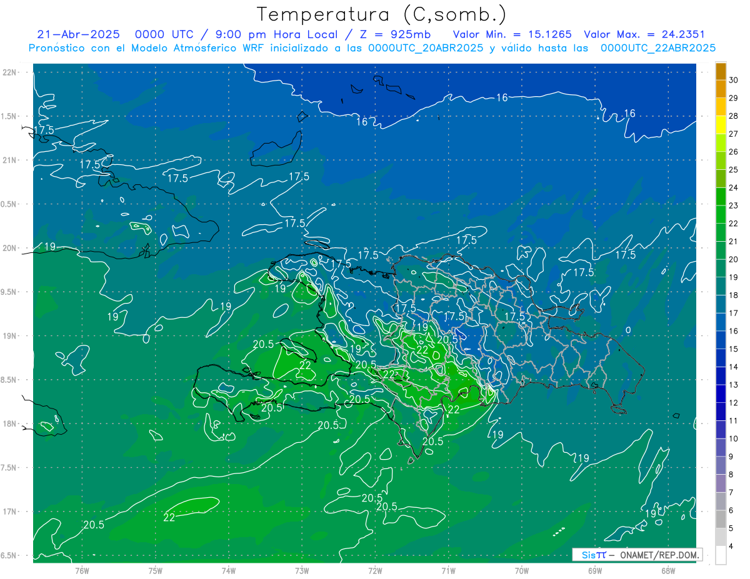Select the valid-until time '0000UTC_22ABR2025'
Viewport: 750px width, 579px height.
pos(657,48)
